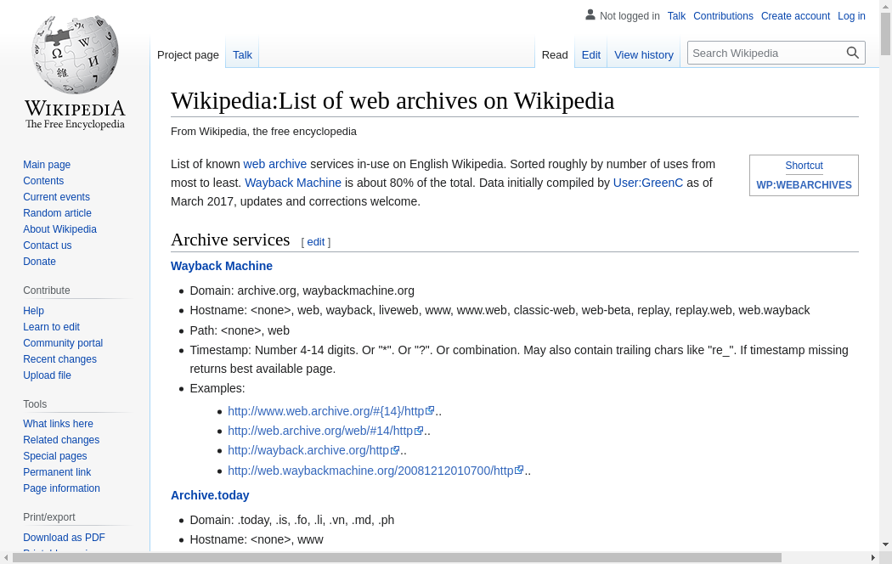The width and height of the screenshot is (892, 564).
Task: Focus the Search Wikipedia field
Action: point(765,53)
